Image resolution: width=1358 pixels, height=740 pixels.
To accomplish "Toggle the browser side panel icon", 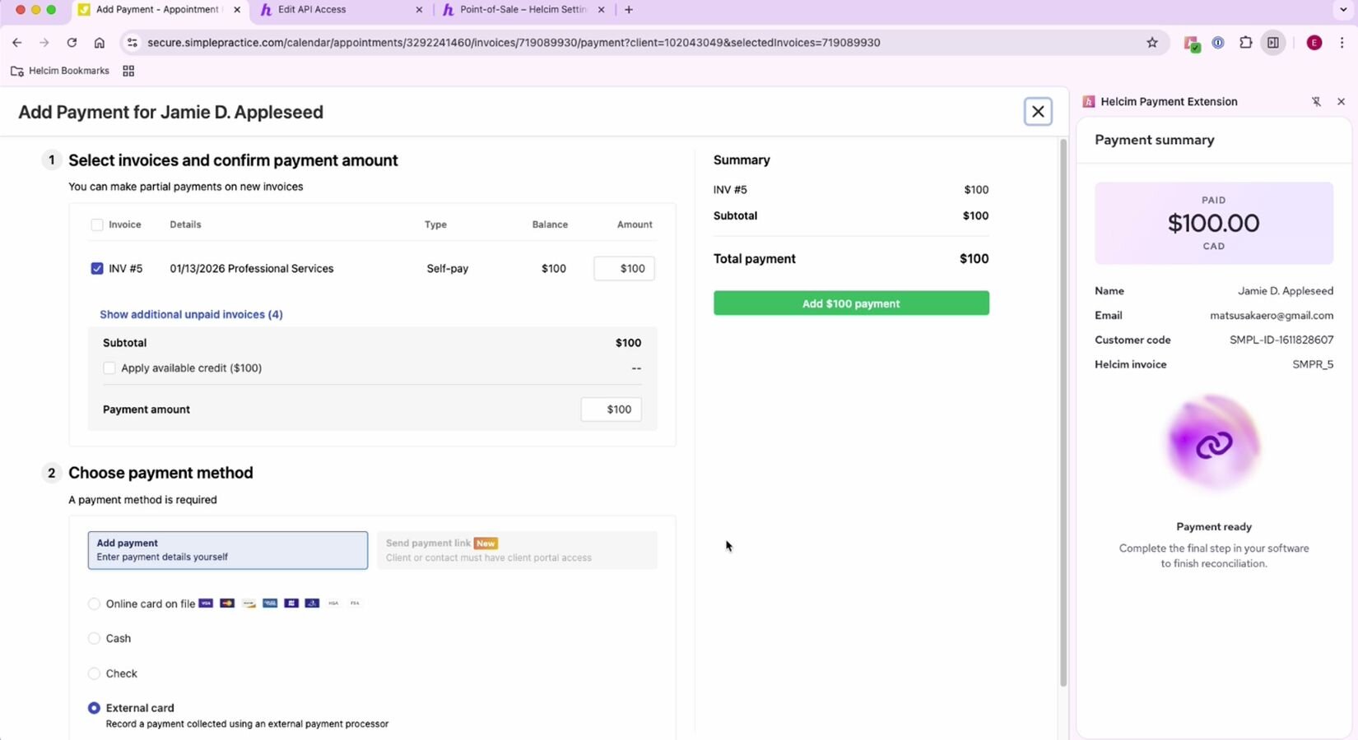I will [x=1273, y=43].
